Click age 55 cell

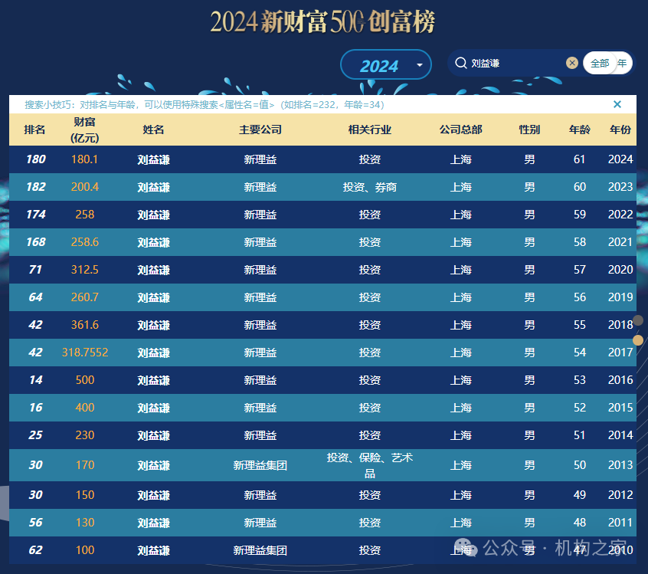click(579, 325)
